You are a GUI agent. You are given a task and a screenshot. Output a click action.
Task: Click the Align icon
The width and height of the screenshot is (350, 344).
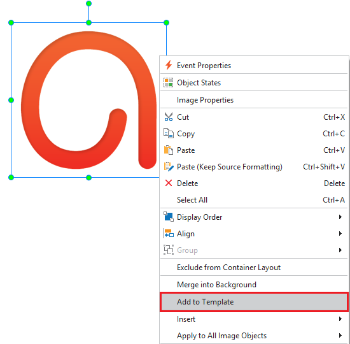click(169, 234)
